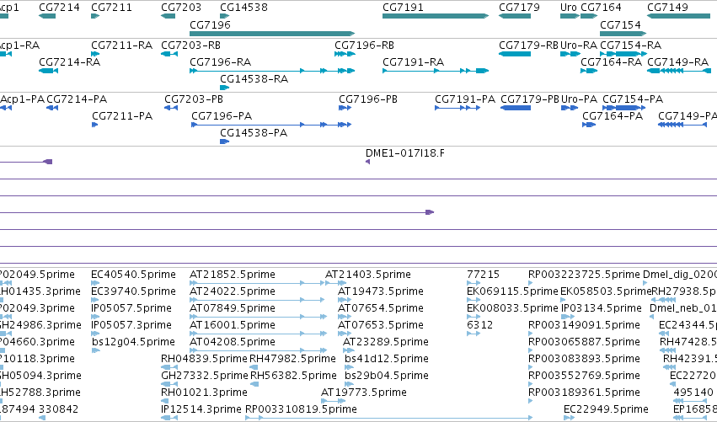Click the CG7164-PA protein label
The image size is (717, 422).
(x=613, y=116)
